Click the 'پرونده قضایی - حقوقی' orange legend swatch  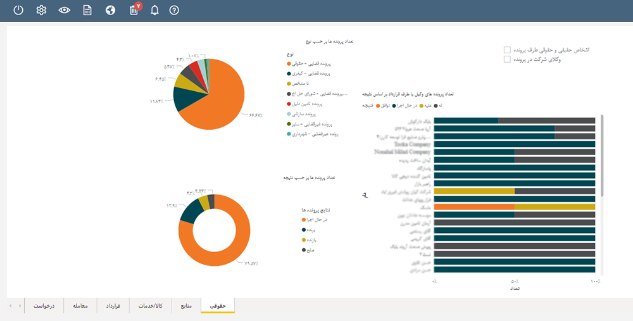click(289, 64)
